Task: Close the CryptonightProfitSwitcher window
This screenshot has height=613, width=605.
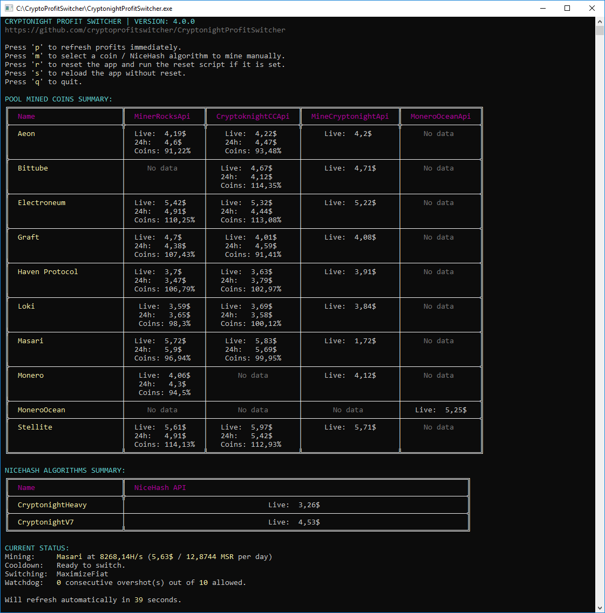Action: pyautogui.click(x=592, y=8)
